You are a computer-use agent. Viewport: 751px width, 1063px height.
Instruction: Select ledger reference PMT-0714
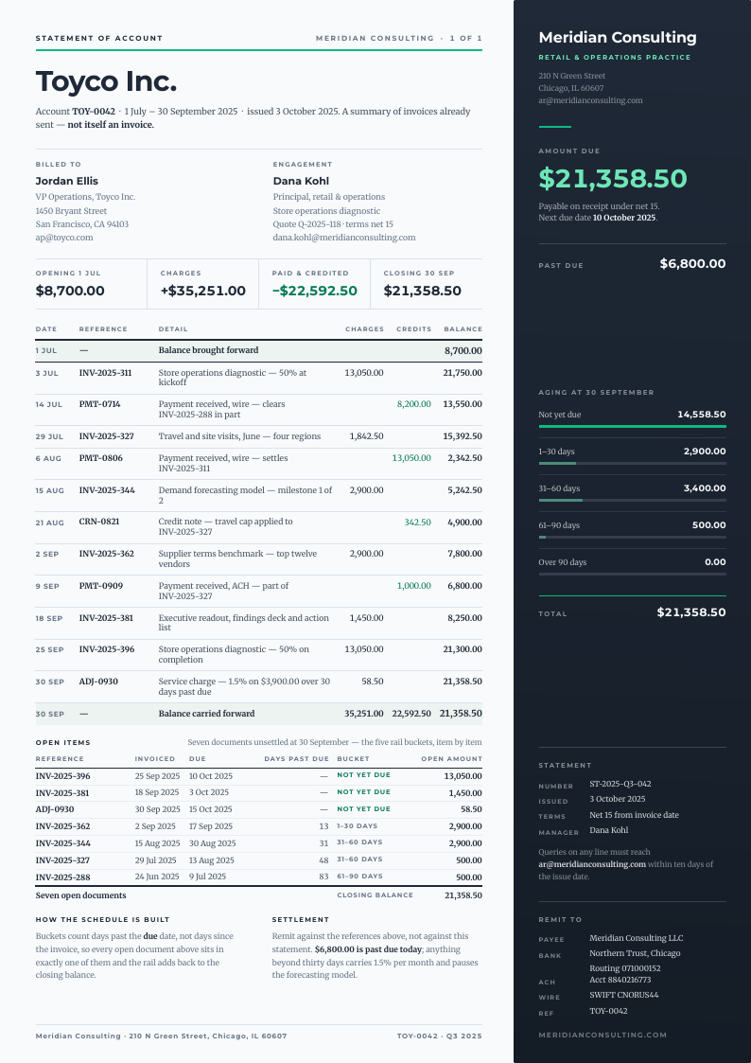click(100, 404)
